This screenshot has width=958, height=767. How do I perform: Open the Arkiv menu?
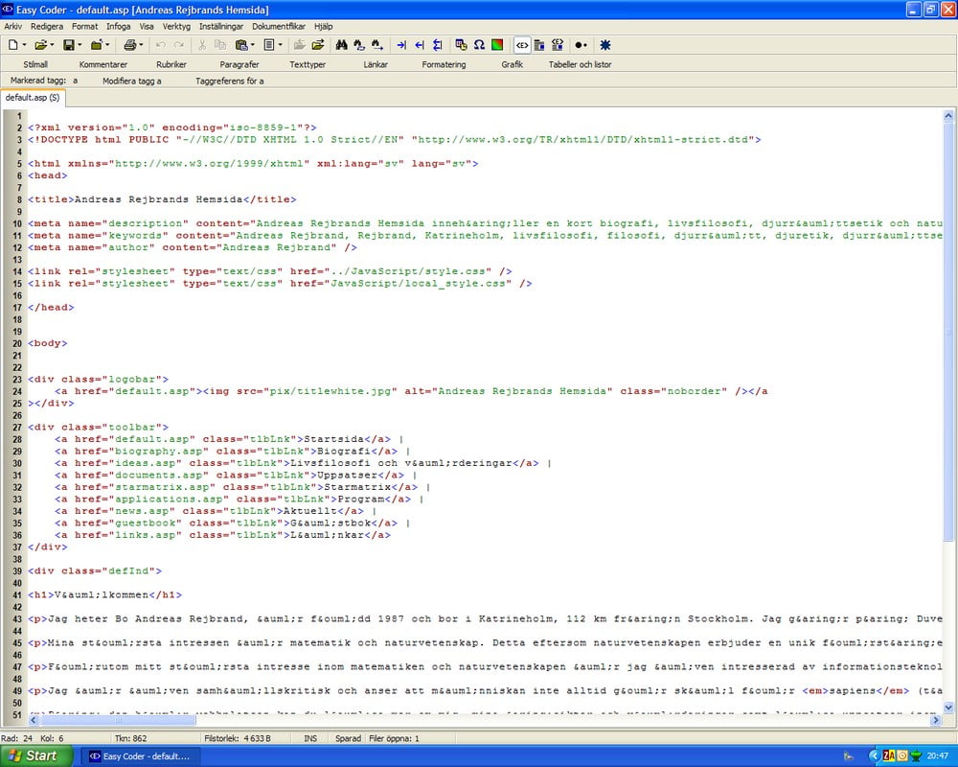(12, 26)
